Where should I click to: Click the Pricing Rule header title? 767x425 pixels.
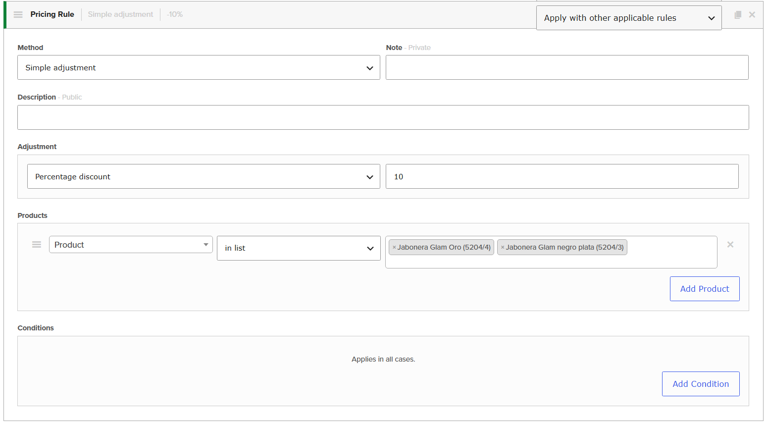[x=52, y=14]
